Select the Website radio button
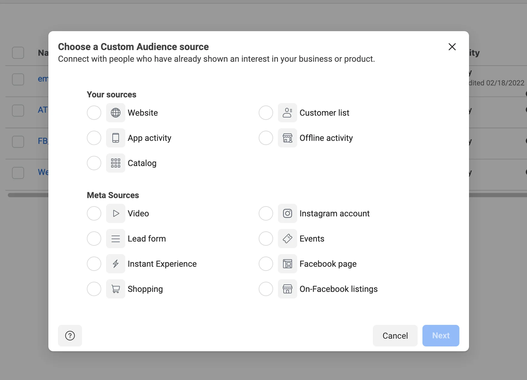527x380 pixels. pyautogui.click(x=94, y=113)
